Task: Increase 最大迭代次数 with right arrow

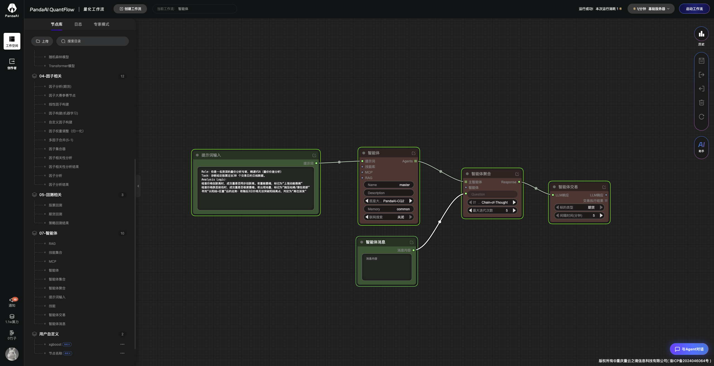Action: [x=514, y=210]
